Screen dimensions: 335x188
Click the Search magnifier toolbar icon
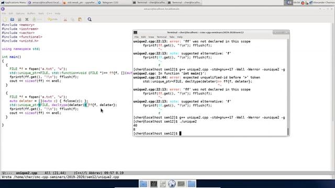click(90, 19)
